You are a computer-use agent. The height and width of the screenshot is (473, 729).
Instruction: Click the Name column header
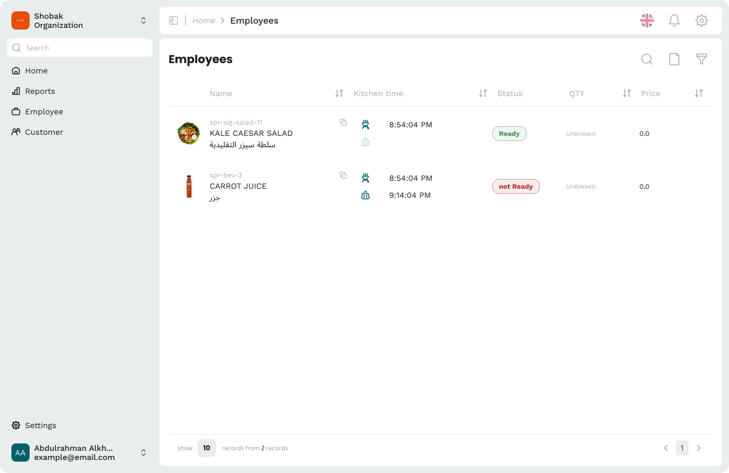[x=221, y=93]
